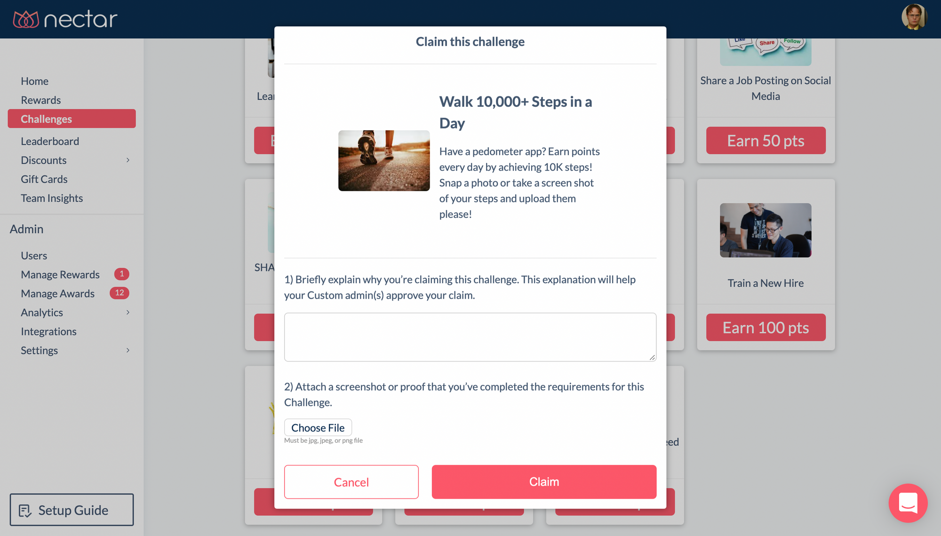The image size is (941, 536).
Task: Open the Discounts expander arrow
Action: pos(128,160)
